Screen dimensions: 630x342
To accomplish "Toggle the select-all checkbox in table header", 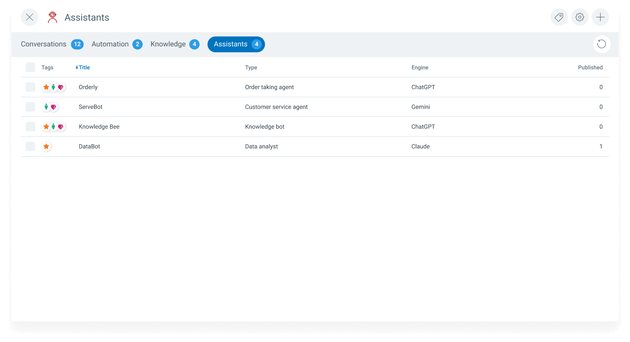I will click(x=30, y=67).
